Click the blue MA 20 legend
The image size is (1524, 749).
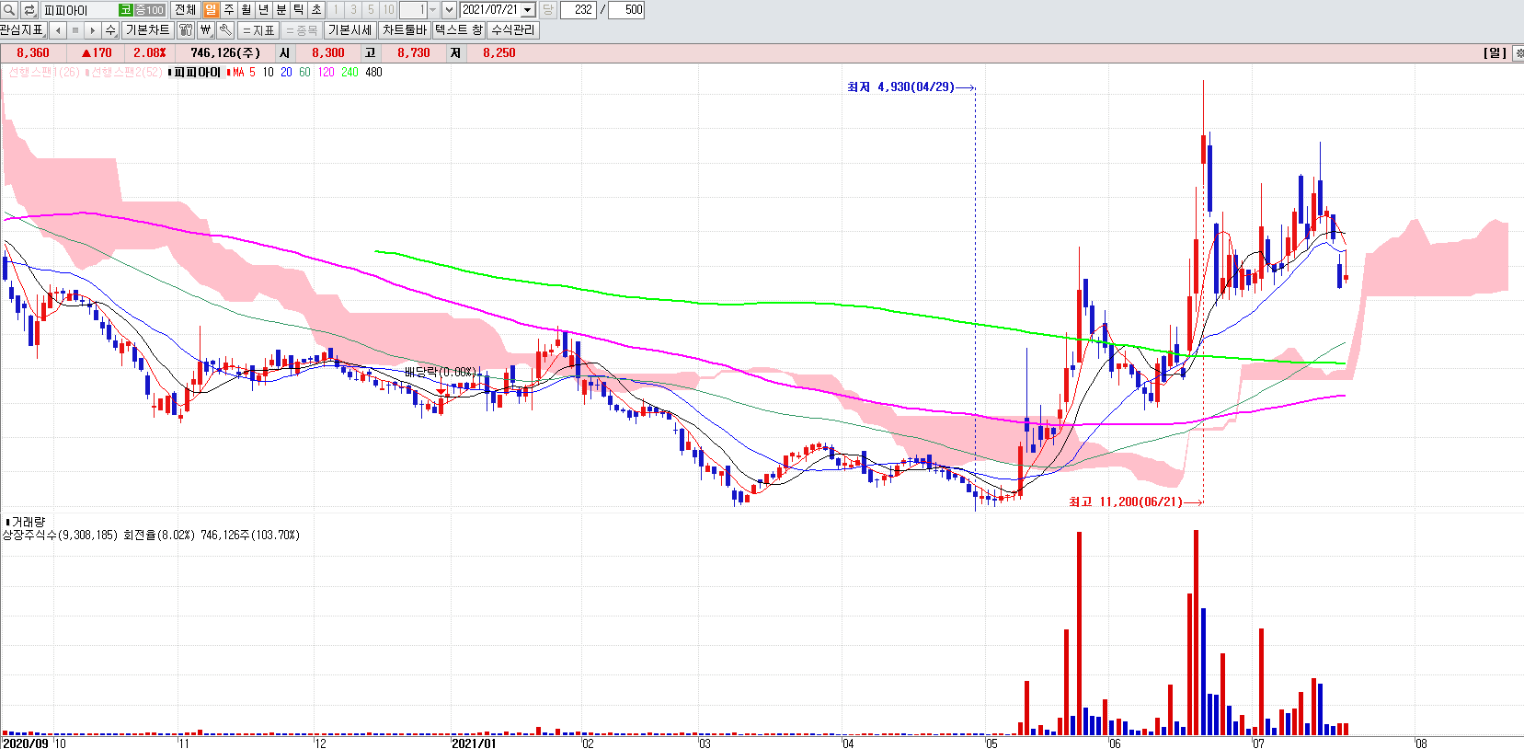286,72
